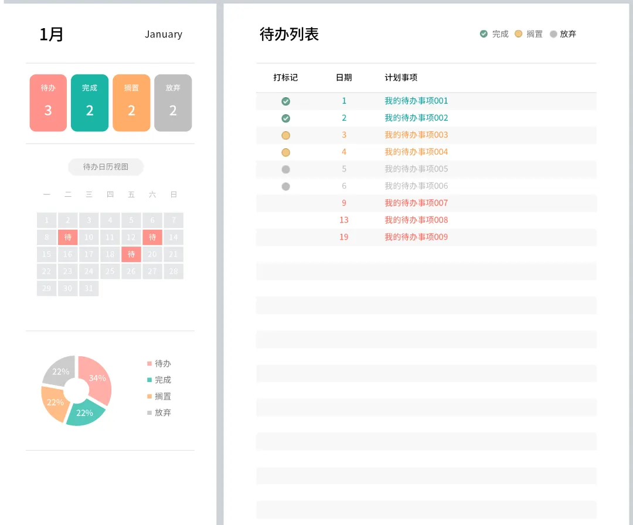The image size is (633, 525).
Task: Click date cell 13 for item 008
Action: coord(344,220)
